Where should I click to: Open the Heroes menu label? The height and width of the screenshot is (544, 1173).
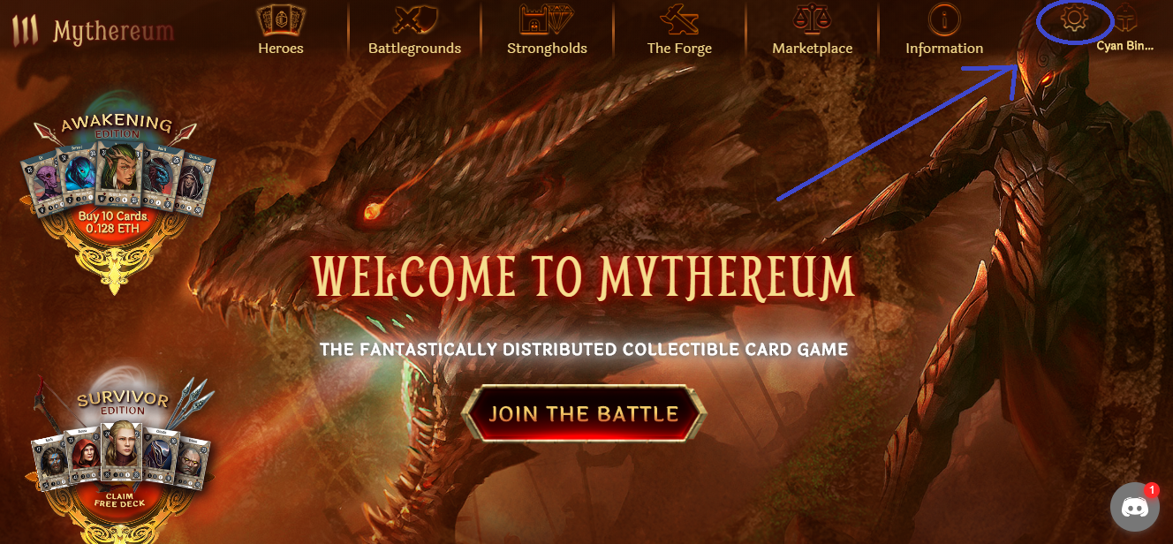click(x=281, y=49)
